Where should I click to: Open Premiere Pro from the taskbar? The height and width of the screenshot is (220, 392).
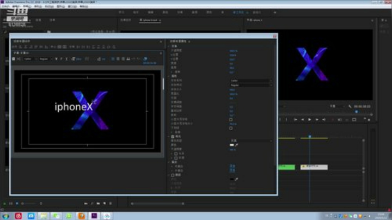coord(94,216)
